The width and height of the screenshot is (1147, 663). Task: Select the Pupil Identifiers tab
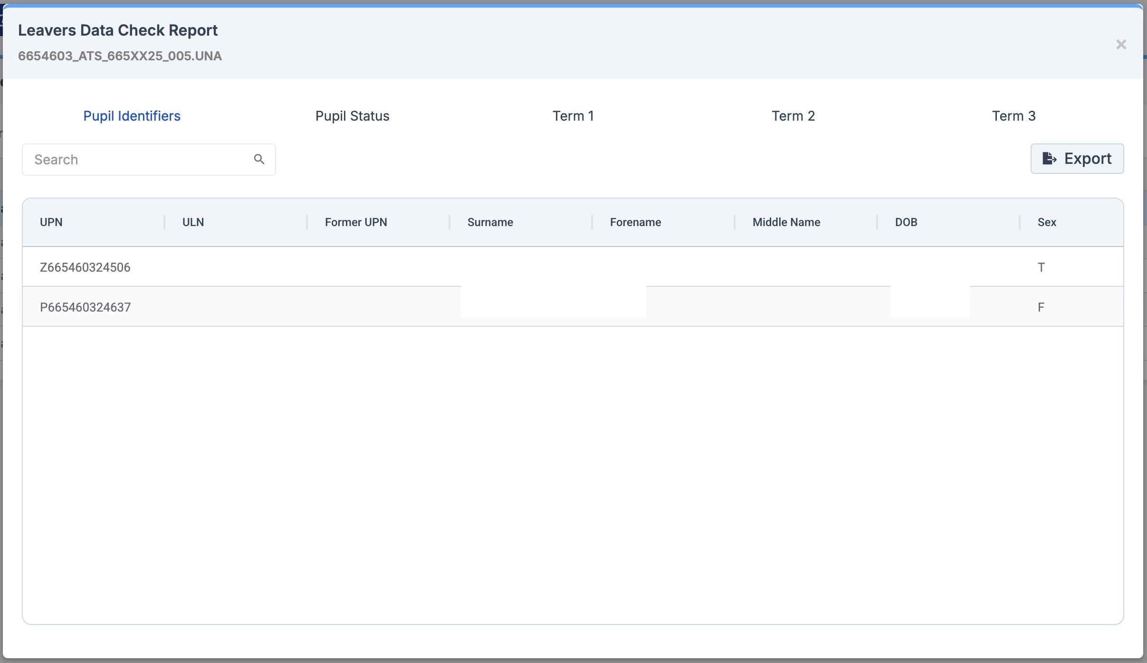[132, 116]
